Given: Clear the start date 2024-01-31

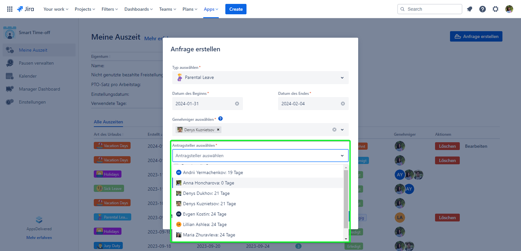Looking at the screenshot, I should click(x=237, y=104).
